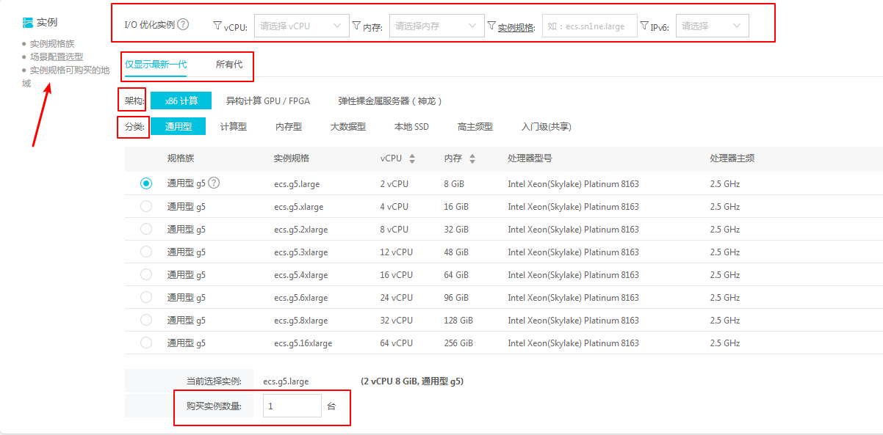Choose the 计算型 category button
The width and height of the screenshot is (883, 435).
pos(234,126)
